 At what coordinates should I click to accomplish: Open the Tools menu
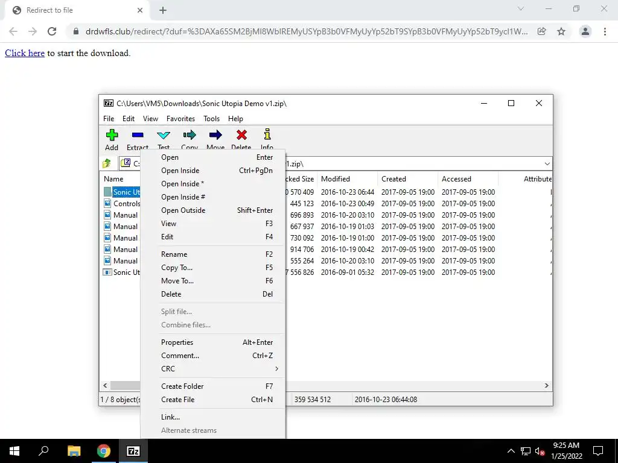[211, 119]
